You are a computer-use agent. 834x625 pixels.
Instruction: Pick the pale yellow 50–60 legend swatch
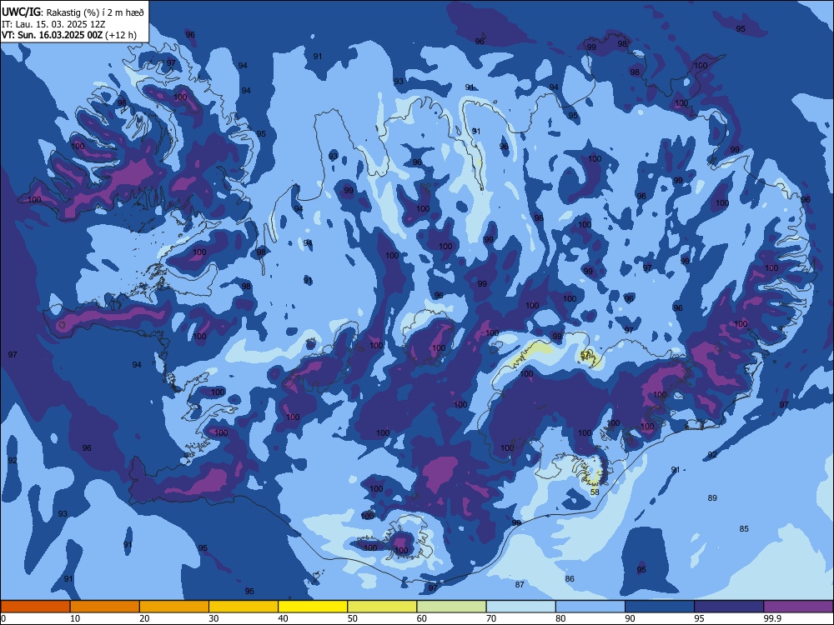coord(382,607)
